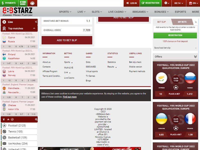Switch to the MY BETS tab
Viewport: 200px width, 150px height.
click(x=182, y=22)
